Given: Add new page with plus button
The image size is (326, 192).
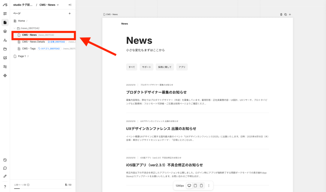Looking at the screenshot, I should 70,13.
